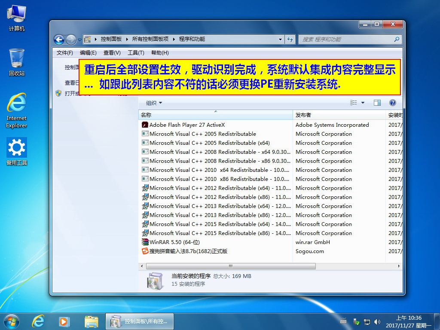Click the network tray icon
This screenshot has height=330, width=440.
[367, 322]
